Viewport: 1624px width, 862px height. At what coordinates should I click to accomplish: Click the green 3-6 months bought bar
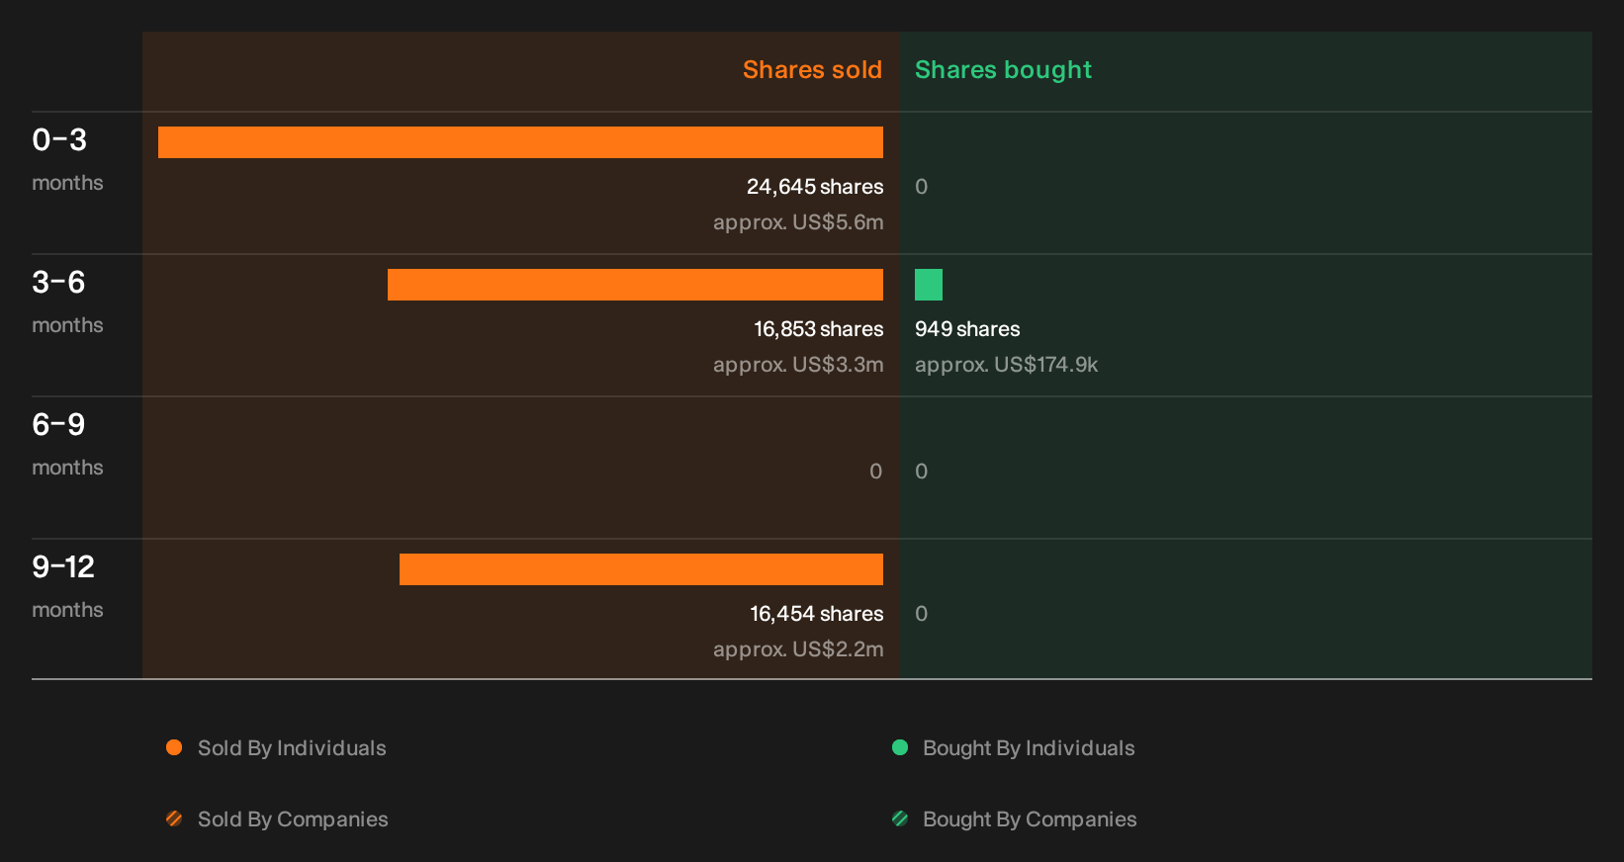coord(929,285)
